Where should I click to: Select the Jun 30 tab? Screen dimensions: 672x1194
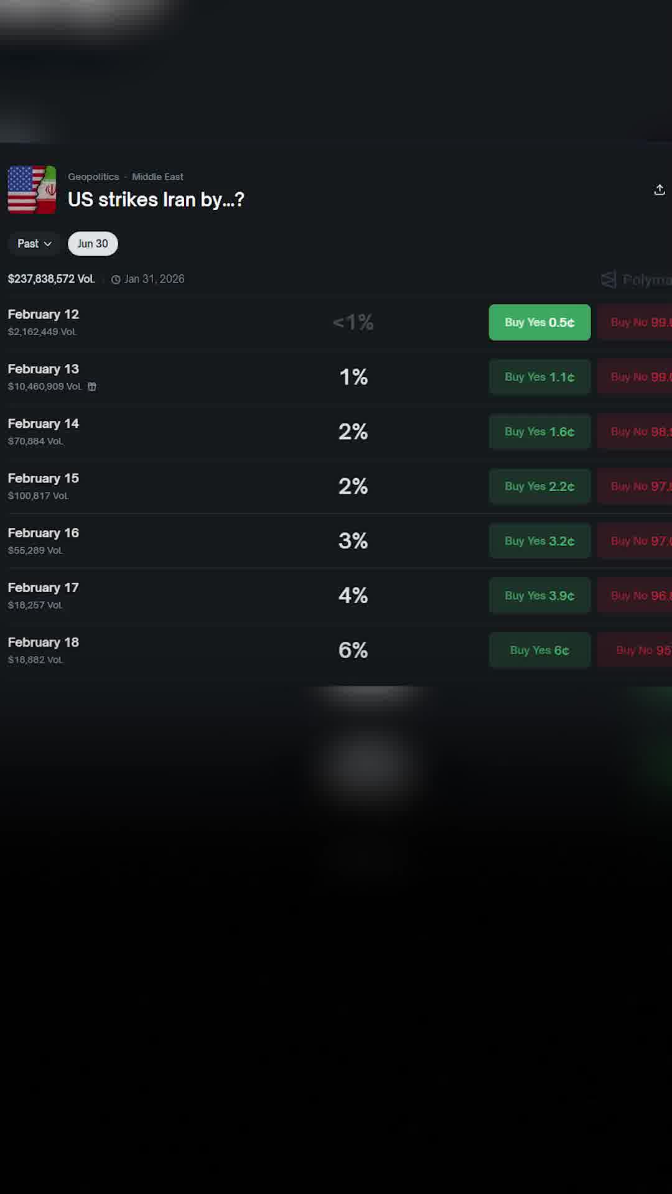coord(93,244)
